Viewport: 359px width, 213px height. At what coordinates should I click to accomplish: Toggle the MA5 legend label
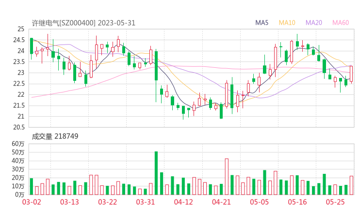(262, 23)
